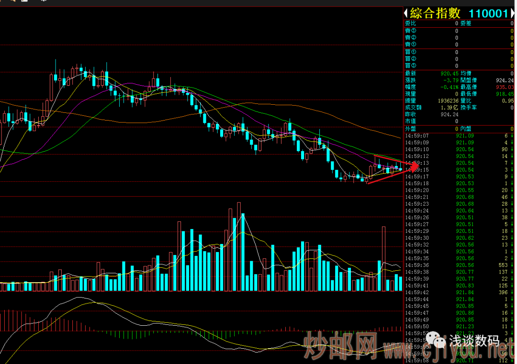Click the green down arrow on 14:59:07 row
This screenshot has width=517, height=364.
tap(512, 136)
